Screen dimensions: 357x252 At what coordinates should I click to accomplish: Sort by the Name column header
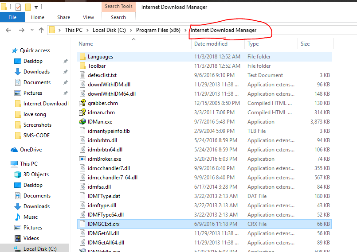86,44
